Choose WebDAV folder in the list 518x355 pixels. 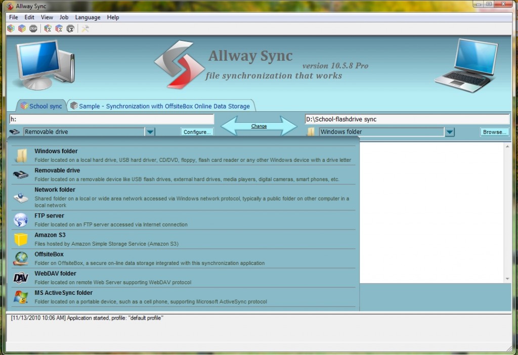click(183, 278)
